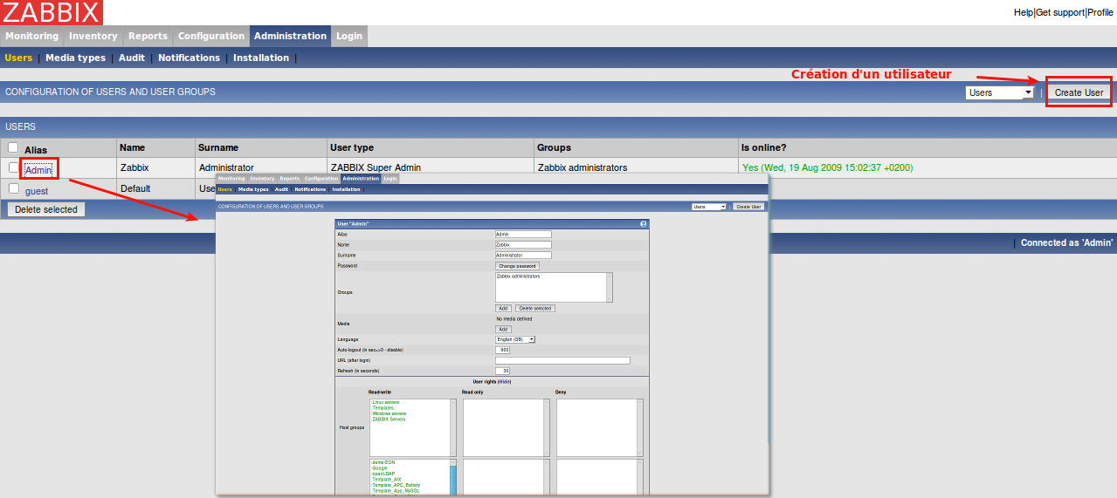Click the Delete selected button below user list
Viewport: 1117px width, 498px height.
click(x=46, y=209)
